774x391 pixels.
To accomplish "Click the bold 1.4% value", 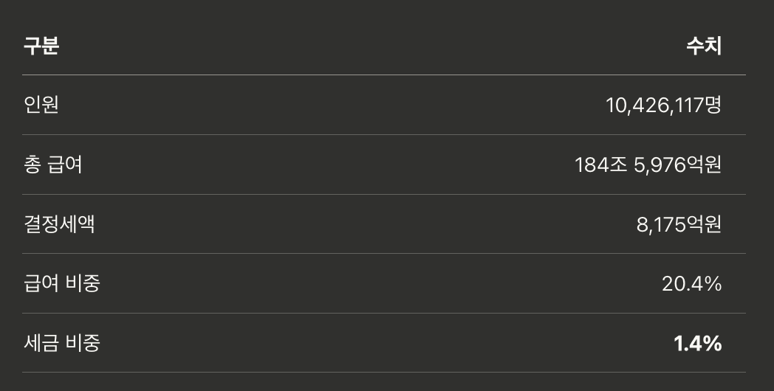I will point(697,344).
